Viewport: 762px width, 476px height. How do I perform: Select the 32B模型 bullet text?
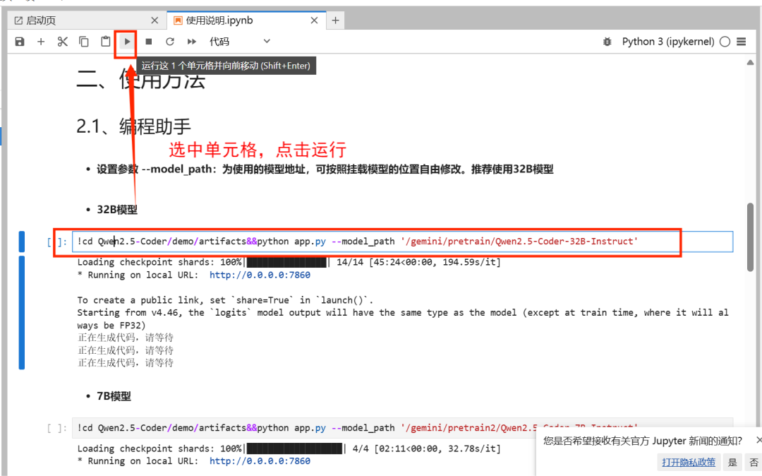(x=117, y=210)
